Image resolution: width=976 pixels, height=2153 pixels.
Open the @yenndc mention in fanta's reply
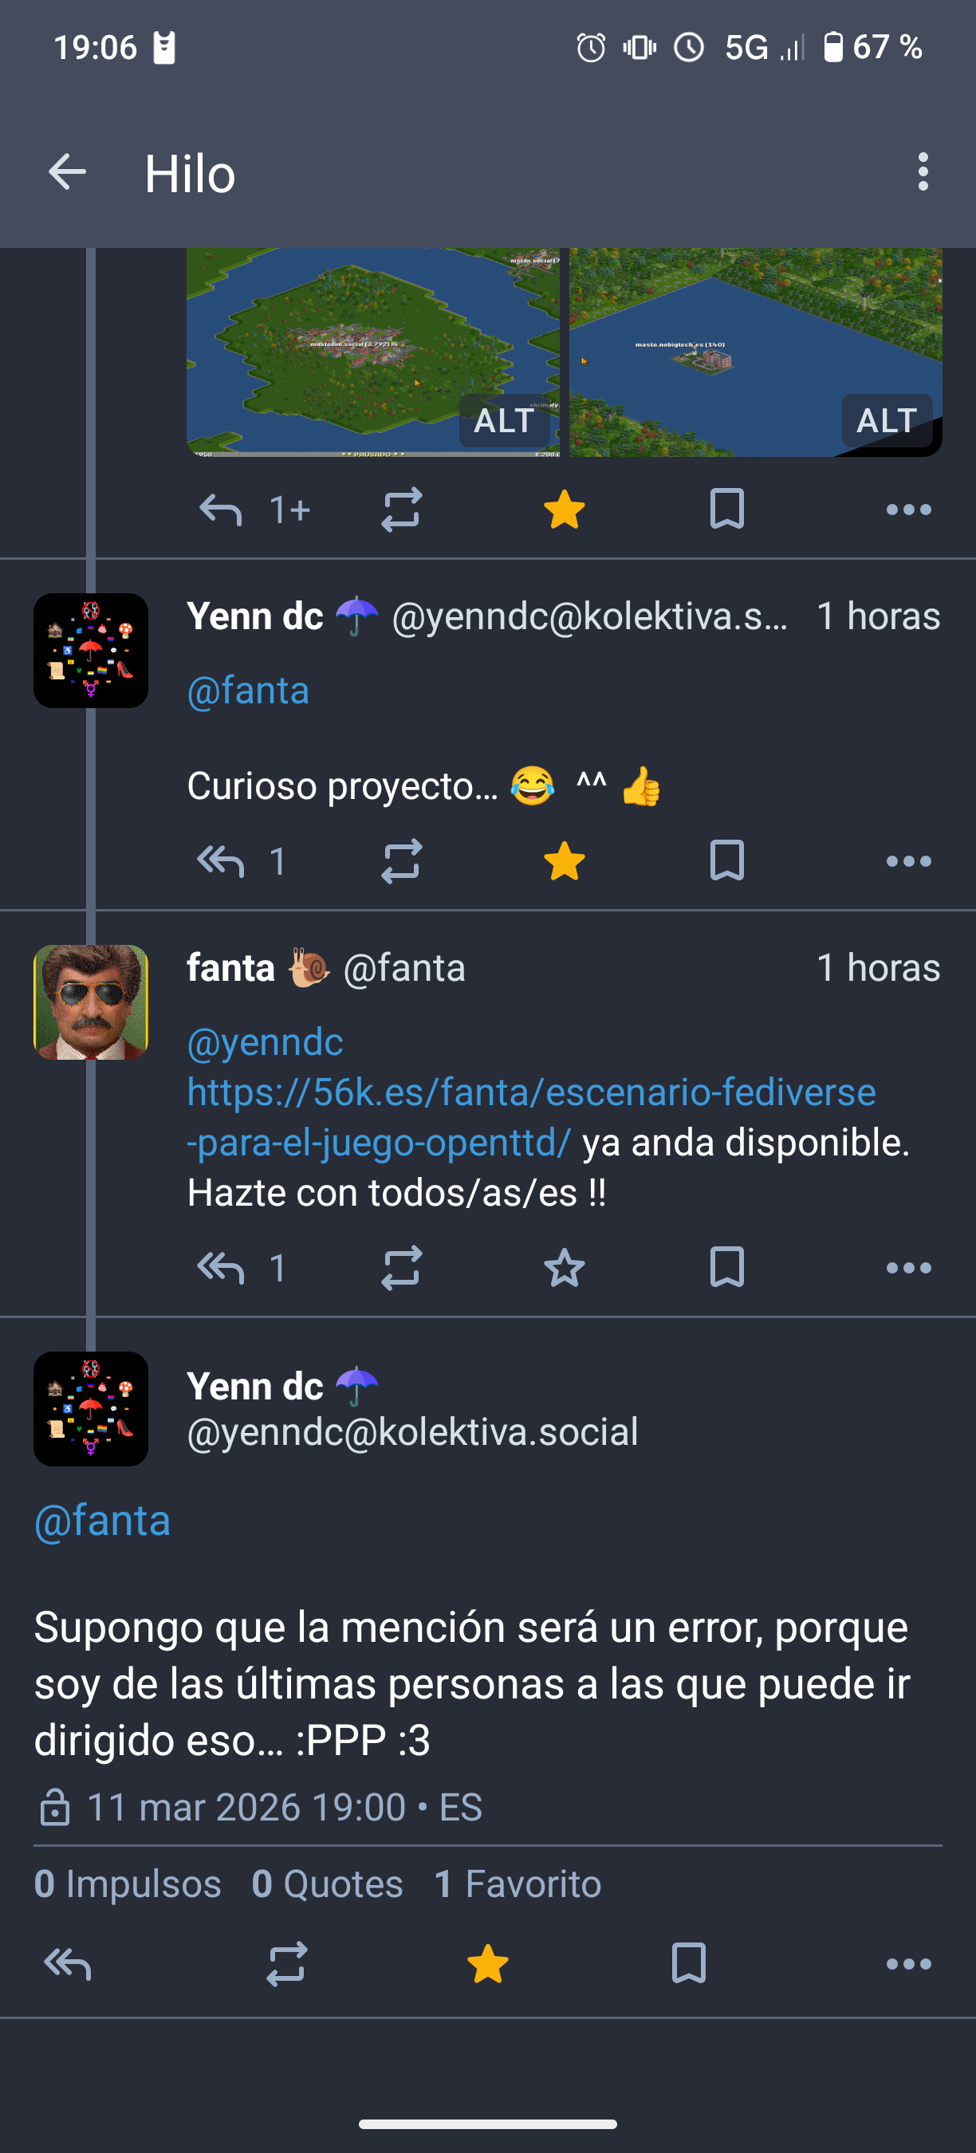click(x=265, y=1042)
